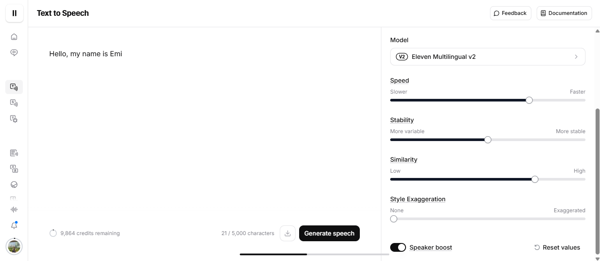The height and width of the screenshot is (261, 600).
Task: Click the Speed slider handle
Action: (529, 100)
